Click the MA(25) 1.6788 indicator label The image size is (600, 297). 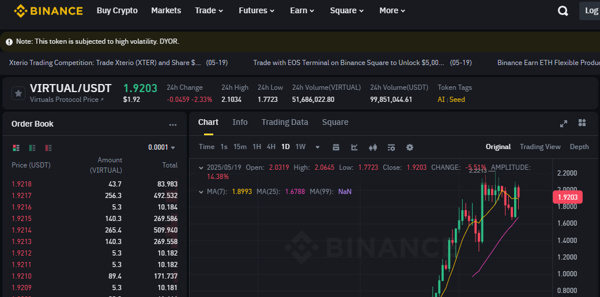pos(281,192)
